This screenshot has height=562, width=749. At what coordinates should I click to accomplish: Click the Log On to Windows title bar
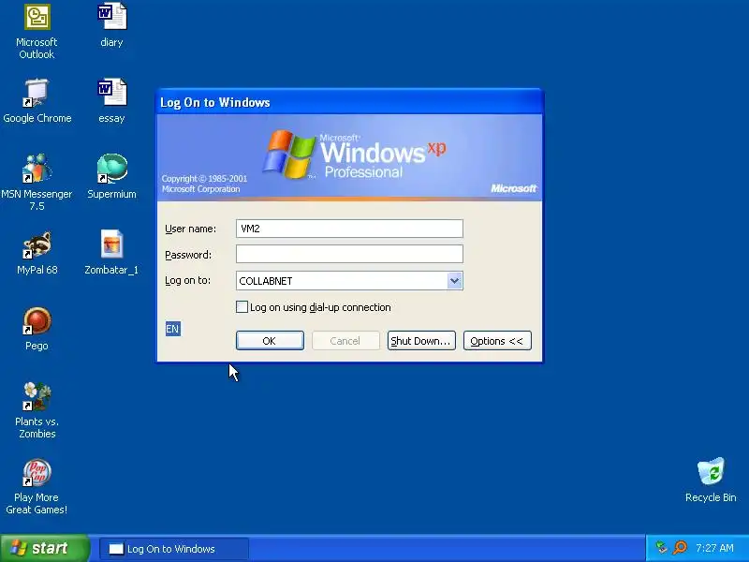pos(349,102)
